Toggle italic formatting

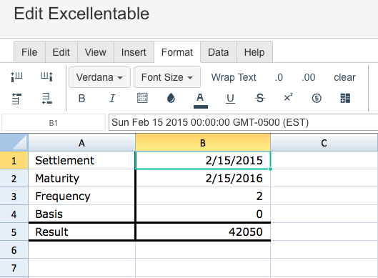coord(112,99)
